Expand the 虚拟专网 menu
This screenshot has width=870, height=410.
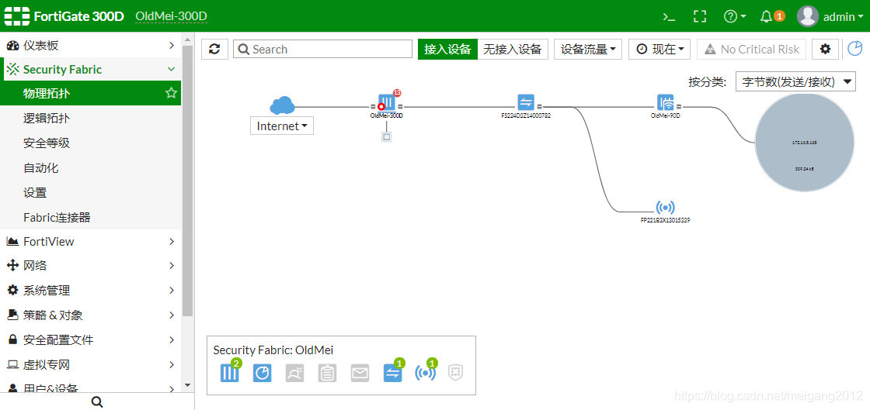pyautogui.click(x=90, y=364)
